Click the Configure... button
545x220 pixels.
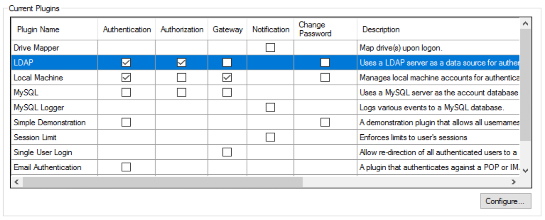click(505, 202)
